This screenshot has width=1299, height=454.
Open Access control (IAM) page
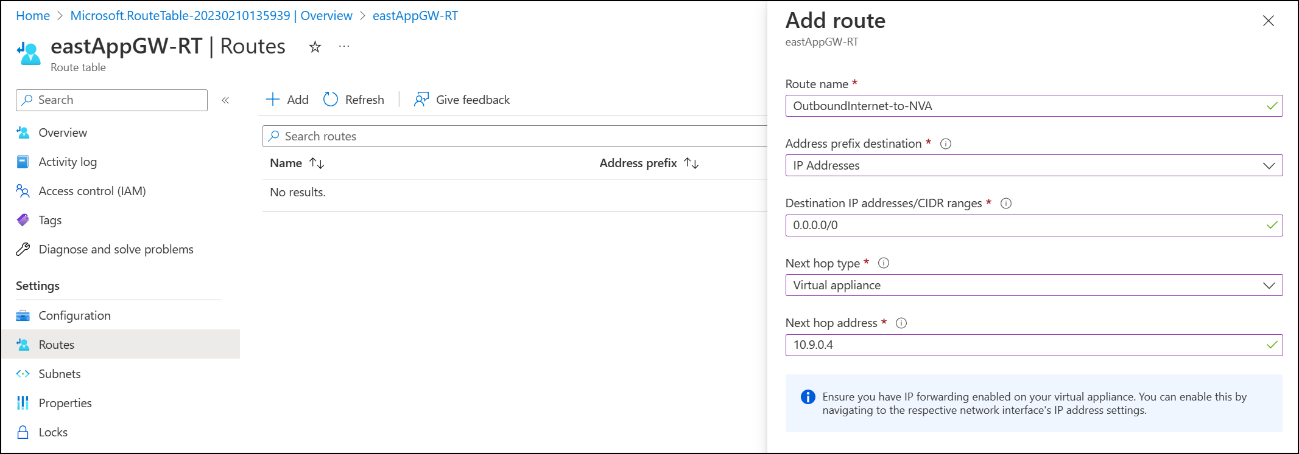[x=92, y=191]
